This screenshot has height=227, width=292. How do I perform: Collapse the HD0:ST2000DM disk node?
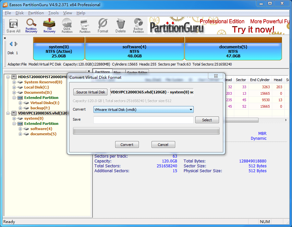[x=8, y=77]
